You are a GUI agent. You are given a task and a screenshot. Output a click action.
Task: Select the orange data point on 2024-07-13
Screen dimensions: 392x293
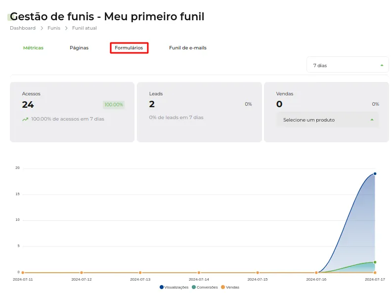pyautogui.click(x=140, y=273)
